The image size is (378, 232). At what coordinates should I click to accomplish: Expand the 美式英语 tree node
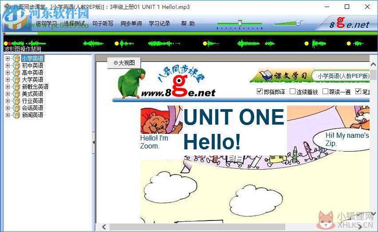click(x=8, y=94)
